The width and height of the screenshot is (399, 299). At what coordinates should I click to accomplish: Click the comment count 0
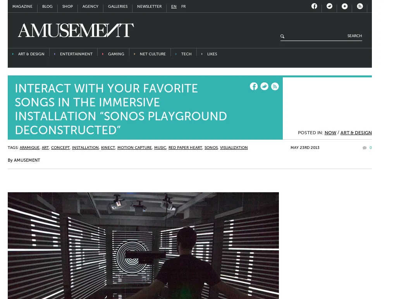click(370, 148)
